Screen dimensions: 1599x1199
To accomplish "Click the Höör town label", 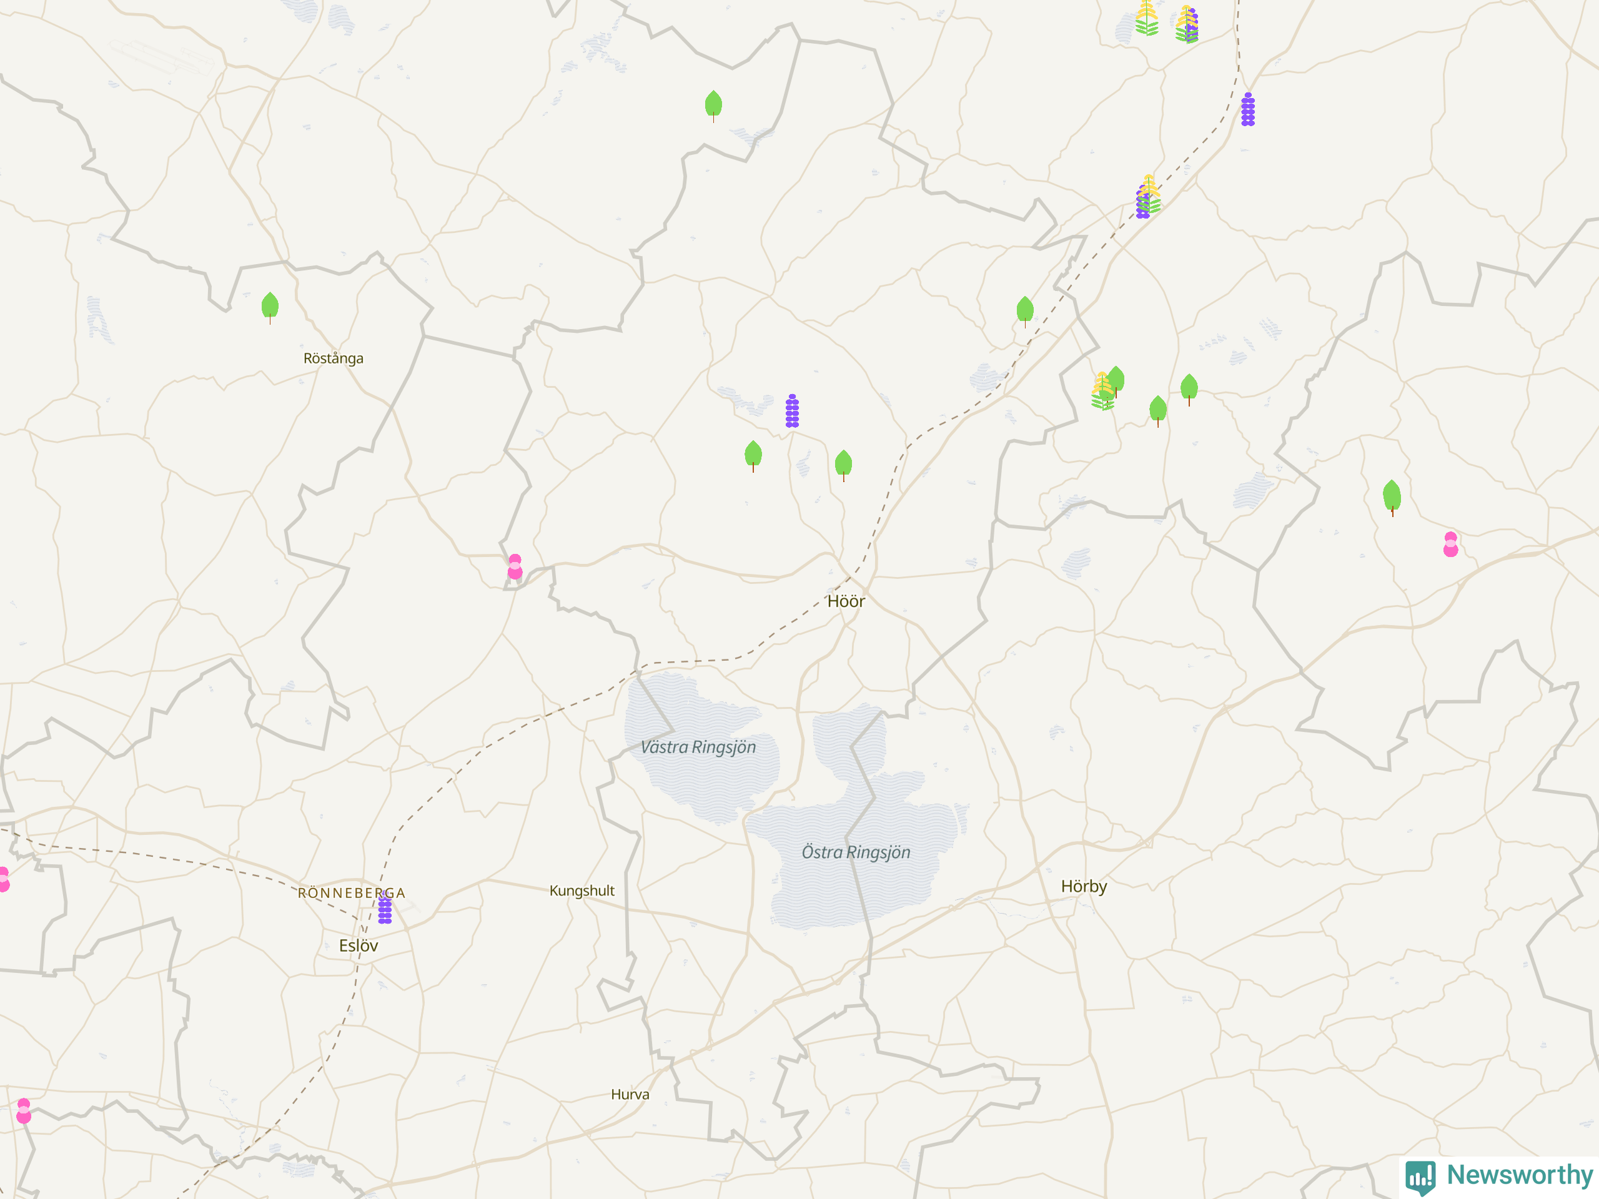I will [x=846, y=601].
